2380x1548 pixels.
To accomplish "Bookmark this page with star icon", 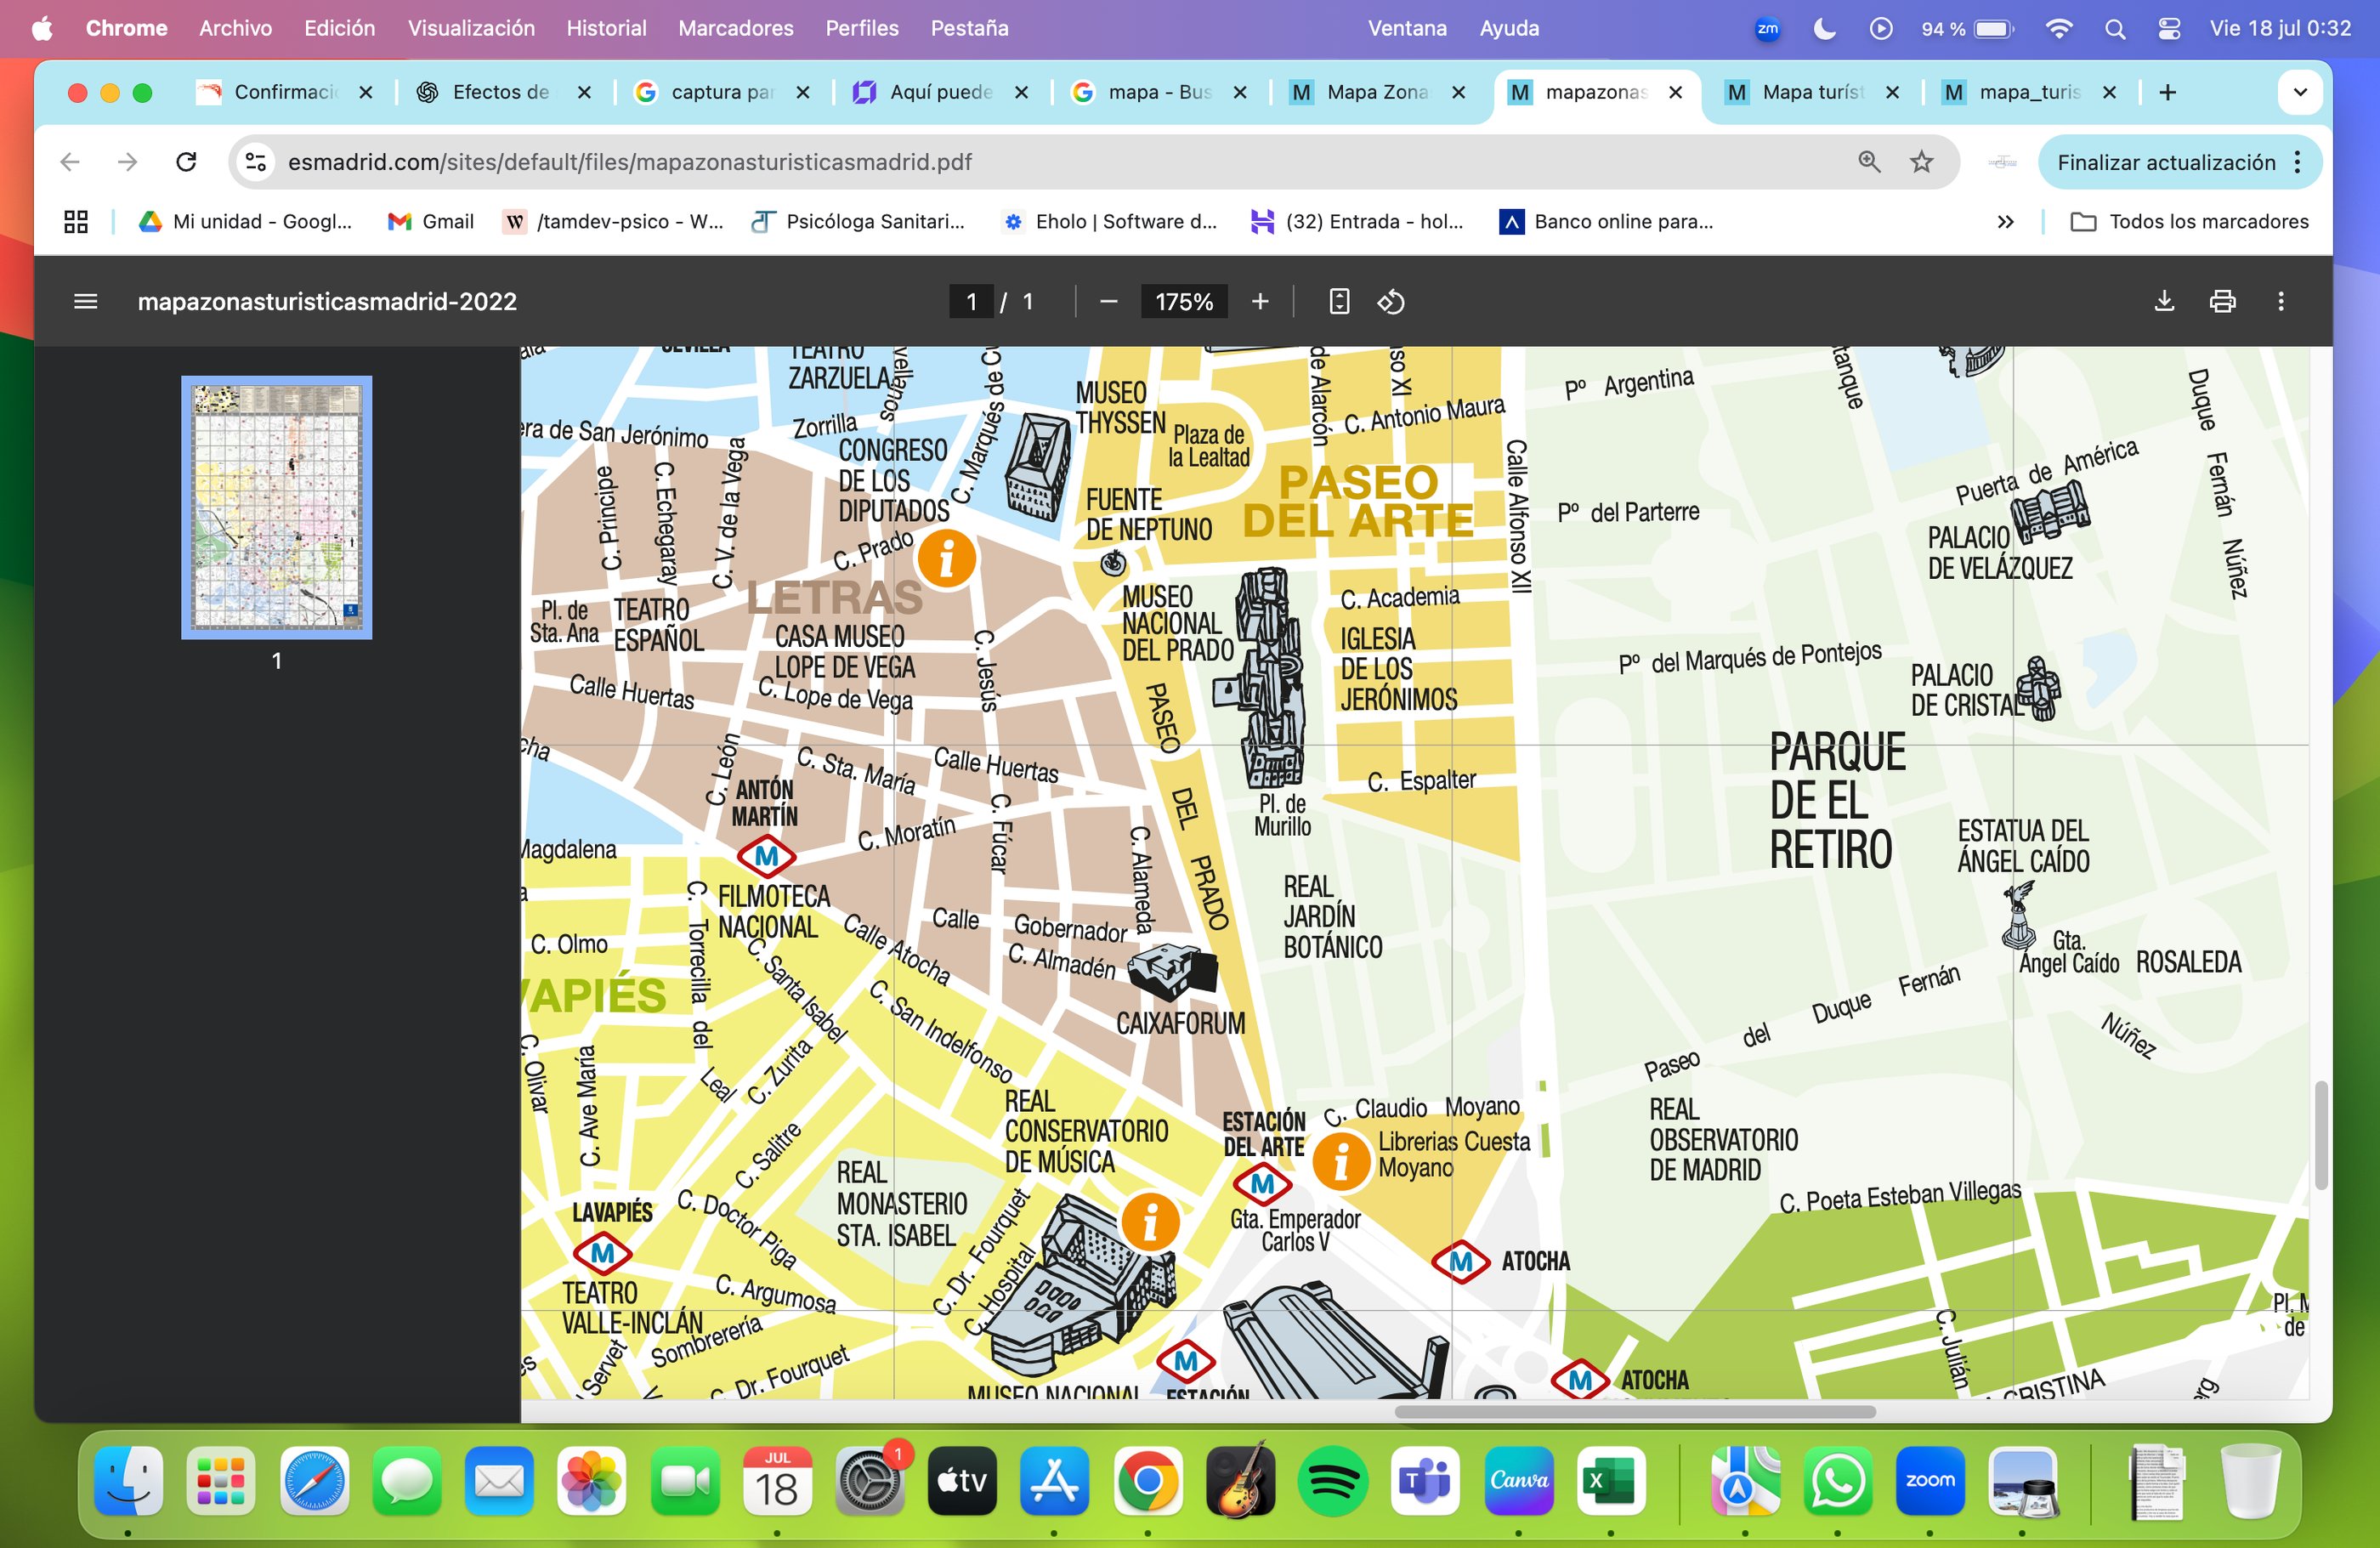I will click(1921, 162).
